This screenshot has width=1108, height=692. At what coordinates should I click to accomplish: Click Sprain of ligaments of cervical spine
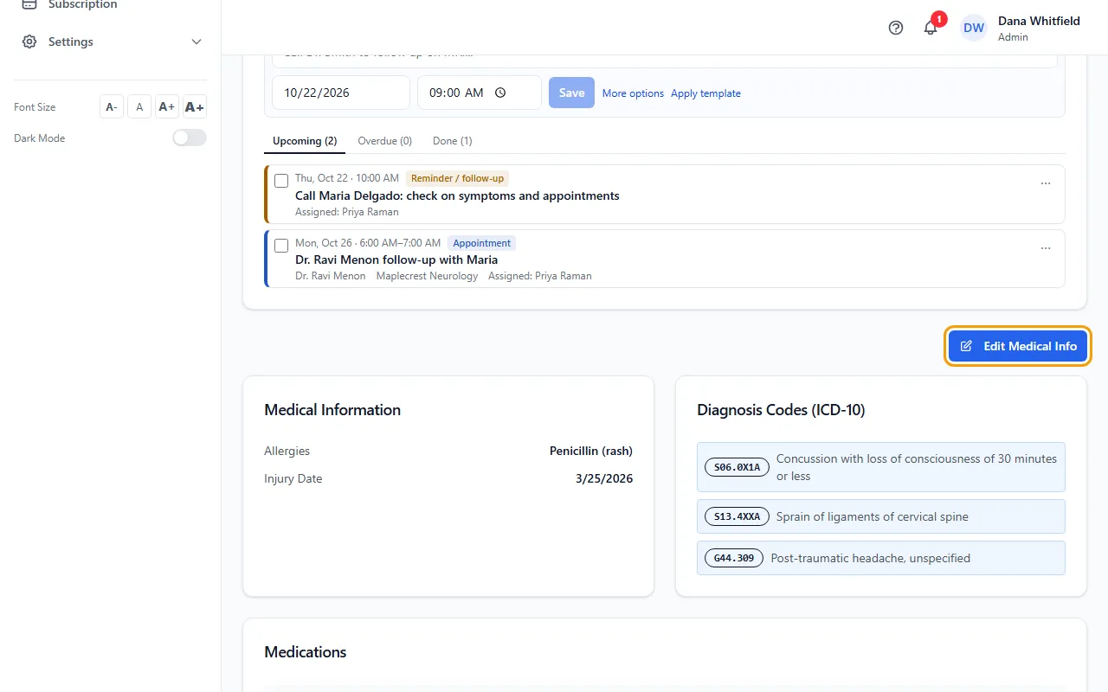pos(873,516)
